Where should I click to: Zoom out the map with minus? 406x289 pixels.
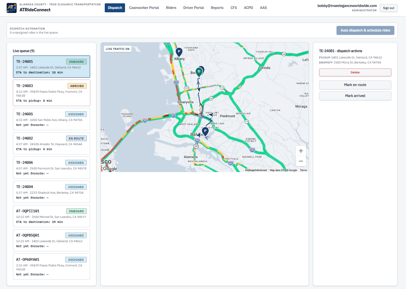click(301, 161)
